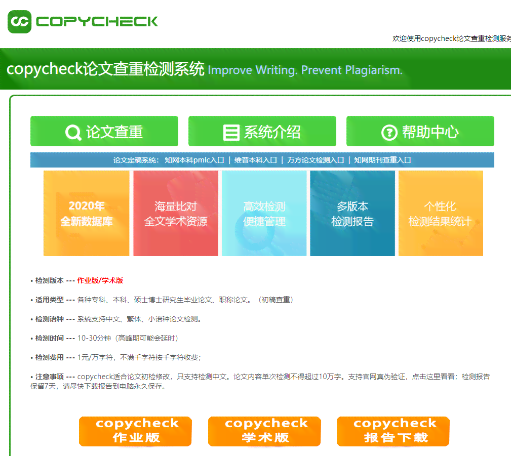Click the 检测语种 label
Viewport: 511px width, 456px height.
coord(50,319)
